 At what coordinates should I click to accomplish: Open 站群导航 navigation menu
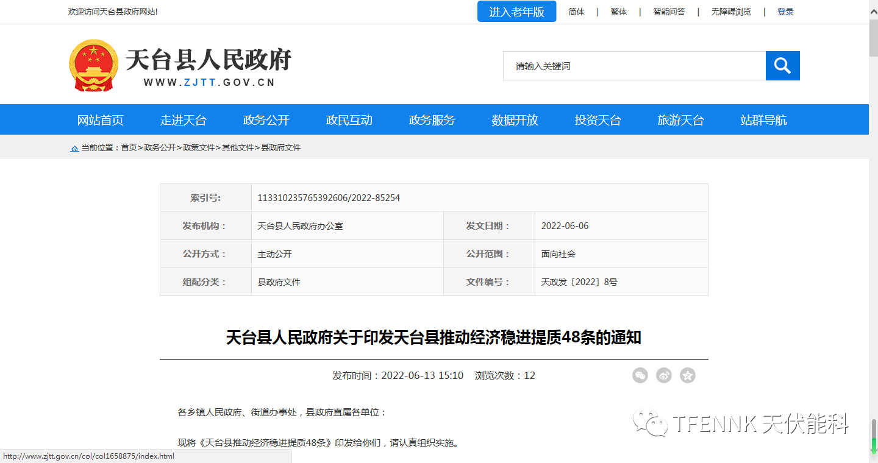pos(763,120)
